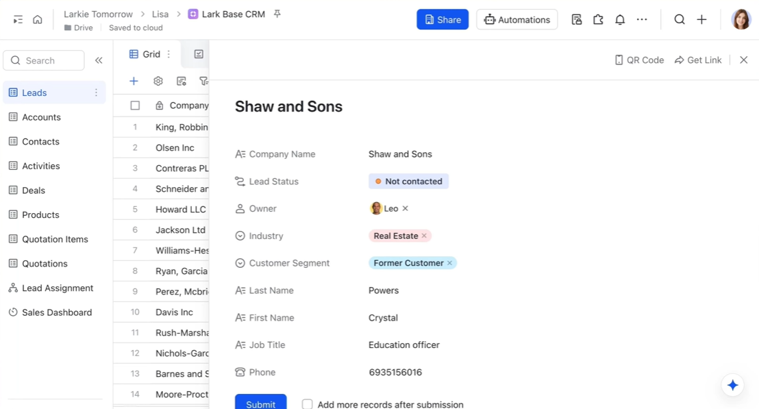This screenshot has width=759, height=409.
Task: Click the blue plus add icon in grid toolbar
Action: (x=134, y=81)
